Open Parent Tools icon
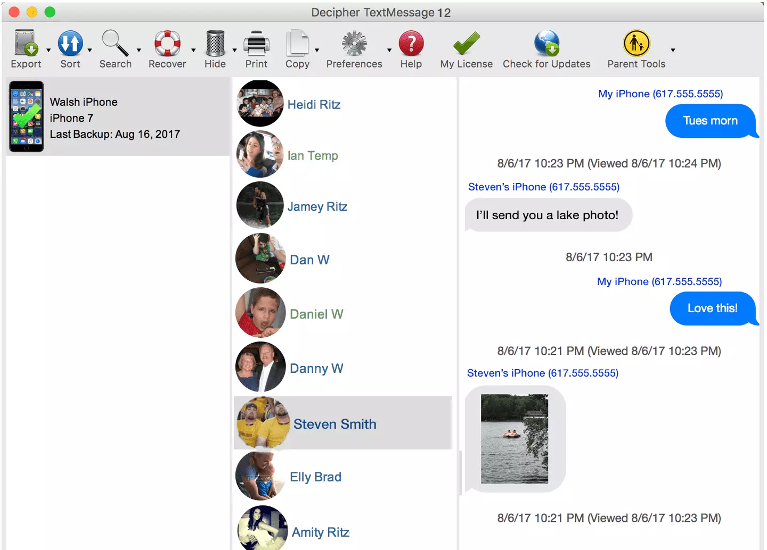 (637, 43)
